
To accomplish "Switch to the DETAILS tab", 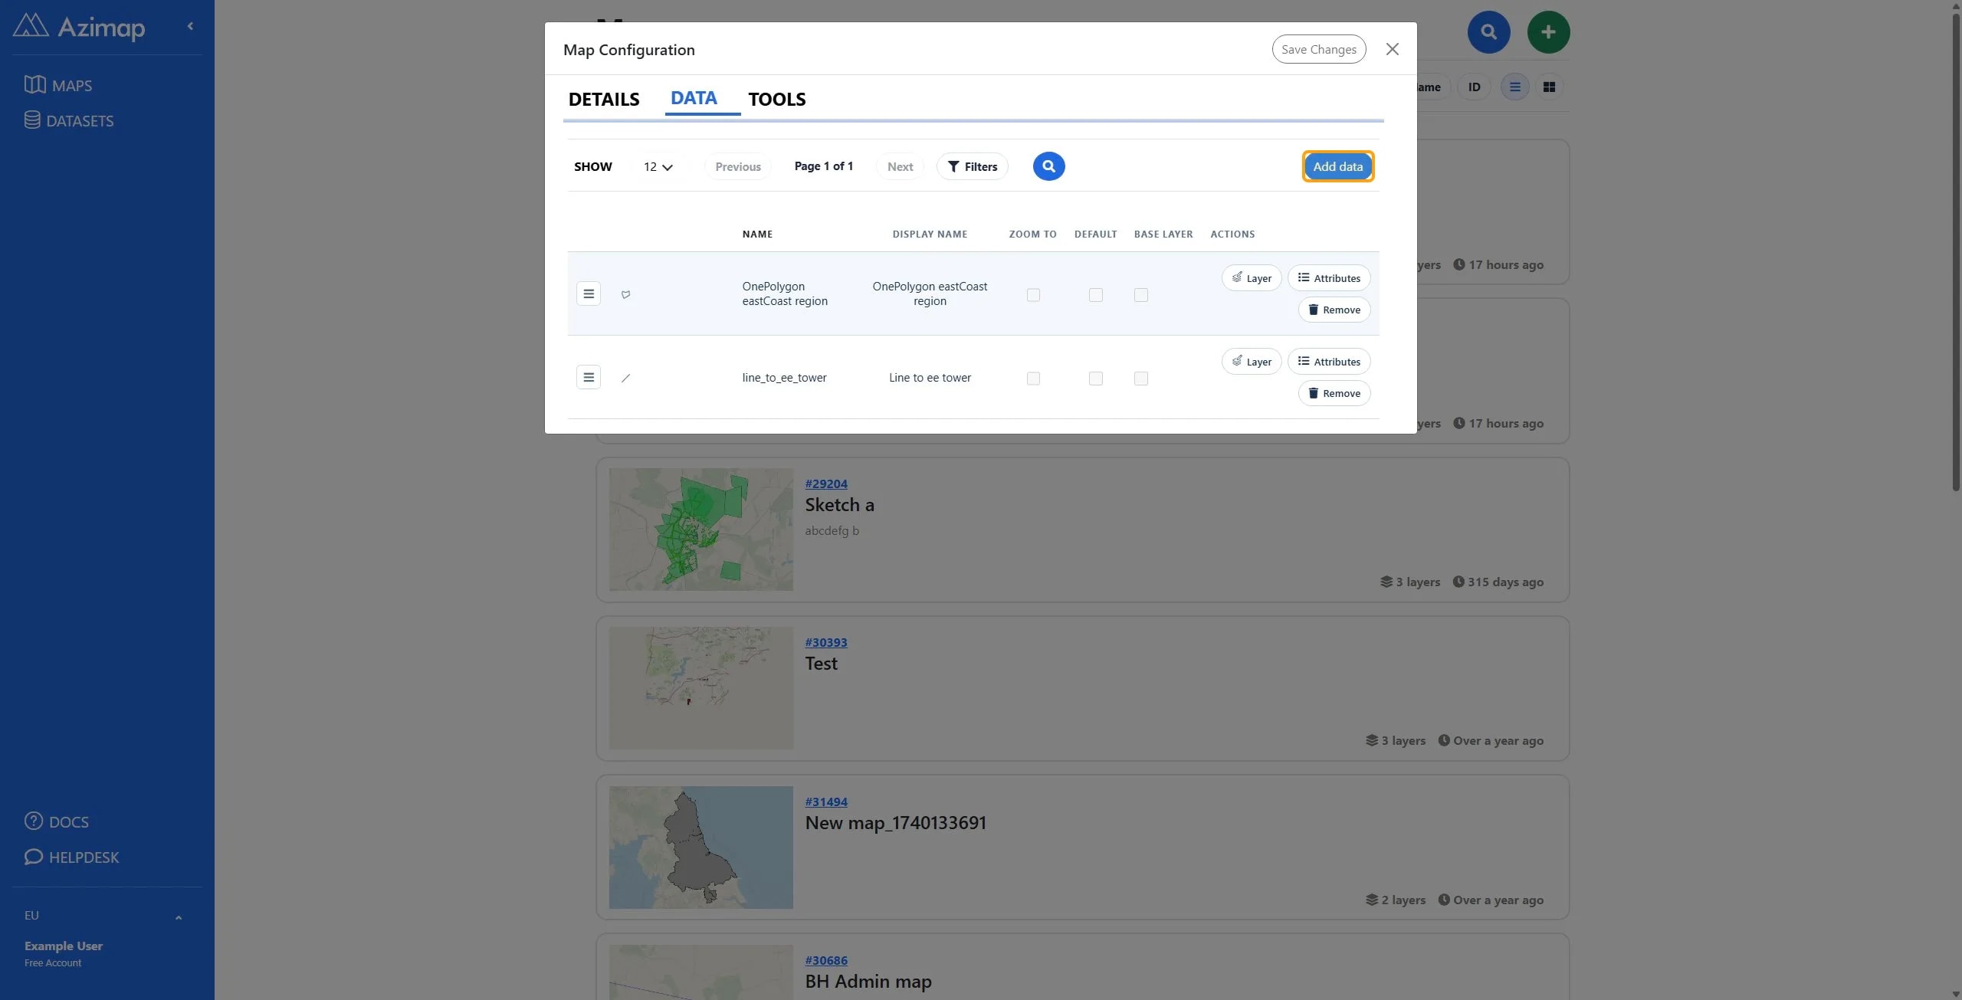I will (x=604, y=99).
